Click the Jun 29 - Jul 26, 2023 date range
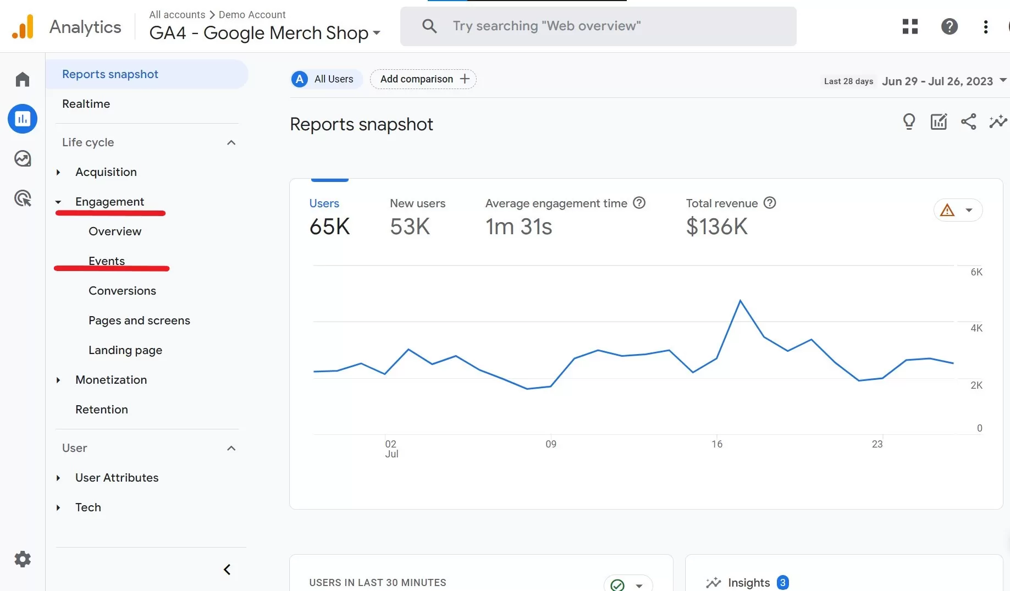 click(x=937, y=81)
